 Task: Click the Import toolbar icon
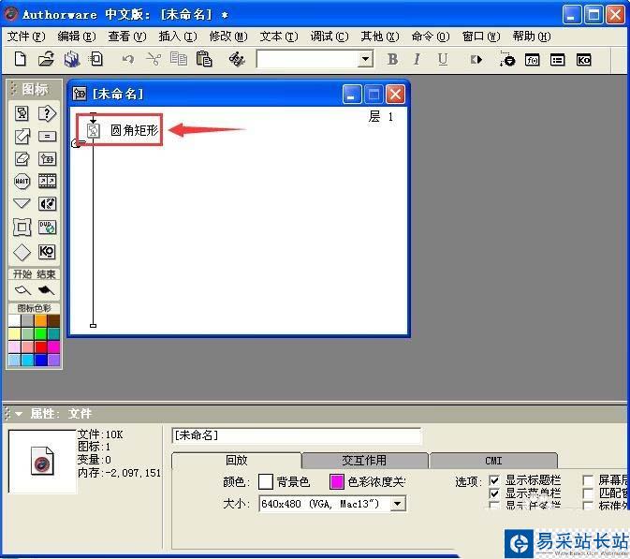(96, 59)
